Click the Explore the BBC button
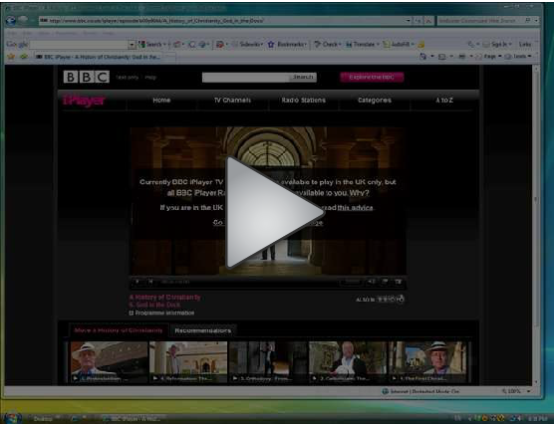This screenshot has width=554, height=424. click(372, 77)
